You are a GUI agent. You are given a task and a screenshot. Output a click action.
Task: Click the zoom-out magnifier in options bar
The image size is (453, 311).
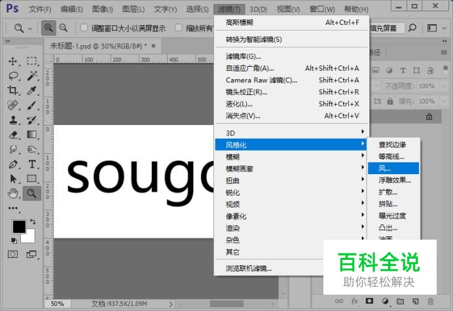point(63,28)
